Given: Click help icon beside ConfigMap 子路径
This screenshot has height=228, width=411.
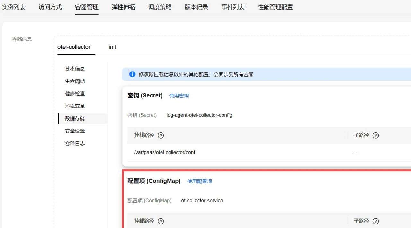Looking at the screenshot, I should coord(376,221).
